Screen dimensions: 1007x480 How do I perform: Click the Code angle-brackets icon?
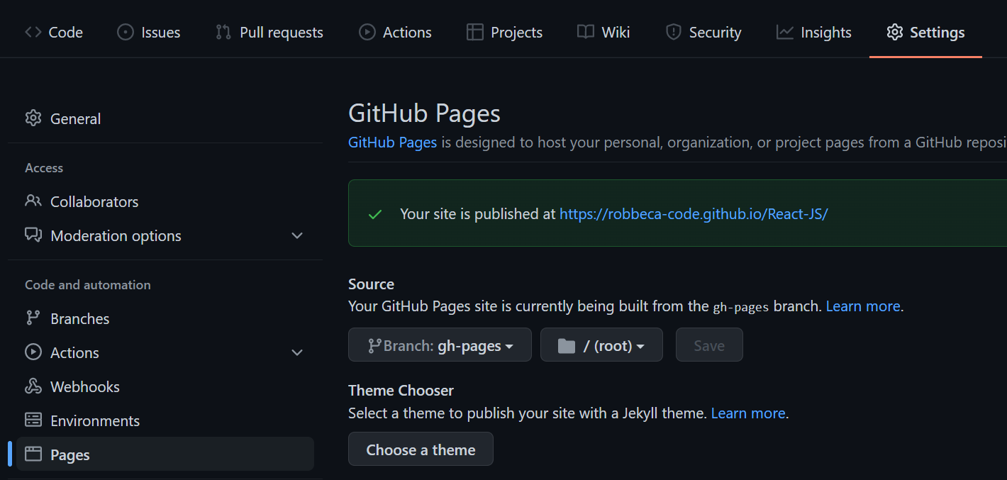(33, 32)
